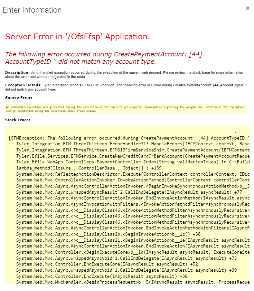The height and width of the screenshot is (291, 254).
Task: Click the AsyncControllerActionInvoker.EndInvokeActionMethod stack line
Action: pos(133,198)
